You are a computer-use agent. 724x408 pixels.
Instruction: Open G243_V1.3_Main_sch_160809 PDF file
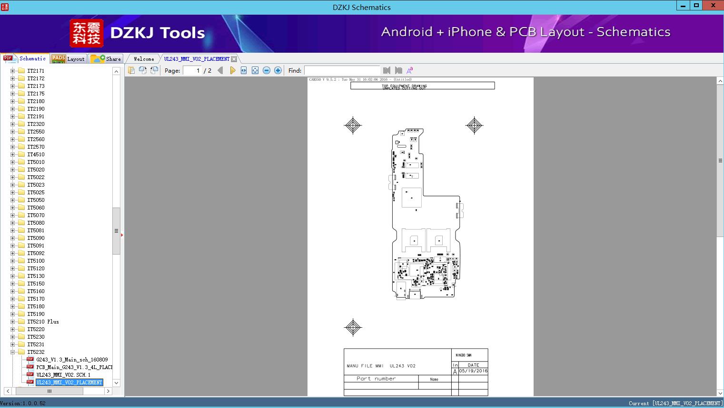point(72,360)
